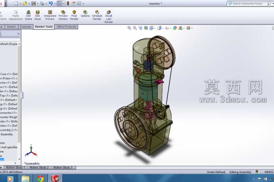The width and height of the screenshot is (274, 182).
Task: Open the Motion Study 3 tab
Action: (x=63, y=168)
